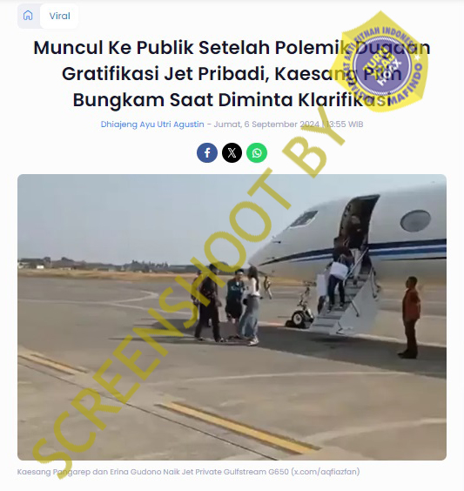464x491 pixels.
Task: Click the oval cabin window on jet
Action: point(415,221)
